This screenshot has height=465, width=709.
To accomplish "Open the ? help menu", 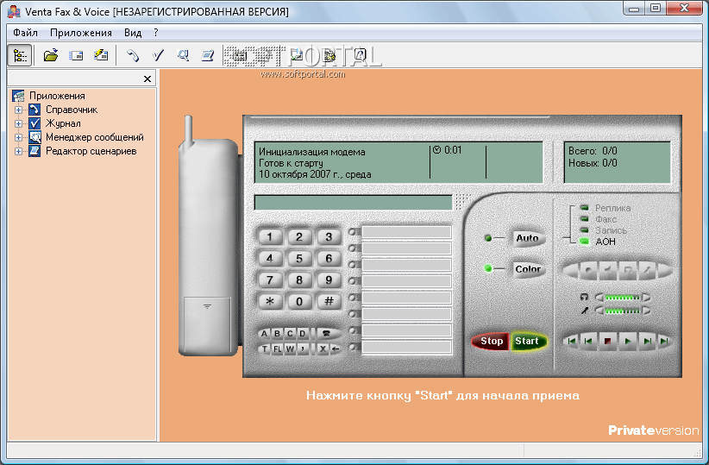I will [156, 33].
